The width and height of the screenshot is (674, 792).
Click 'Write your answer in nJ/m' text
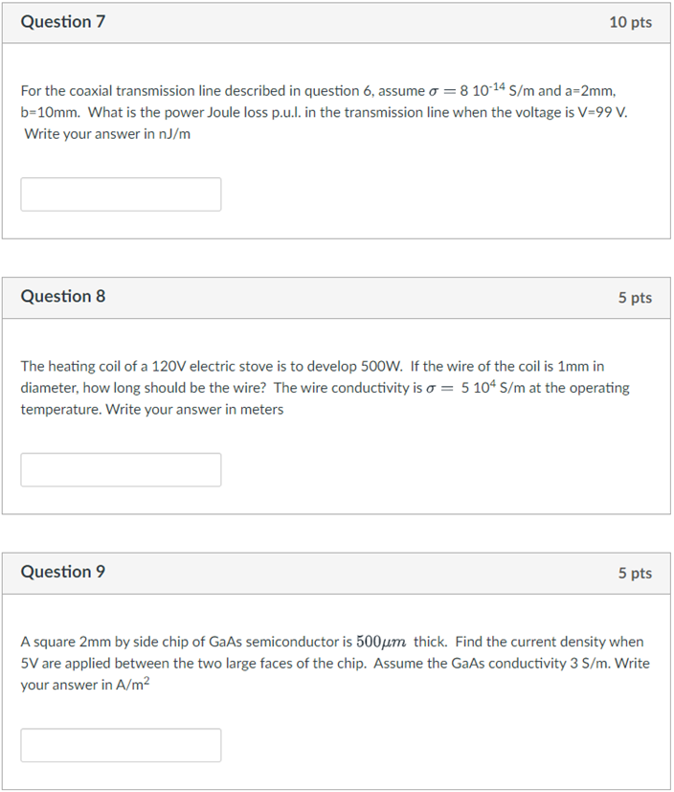coord(107,134)
